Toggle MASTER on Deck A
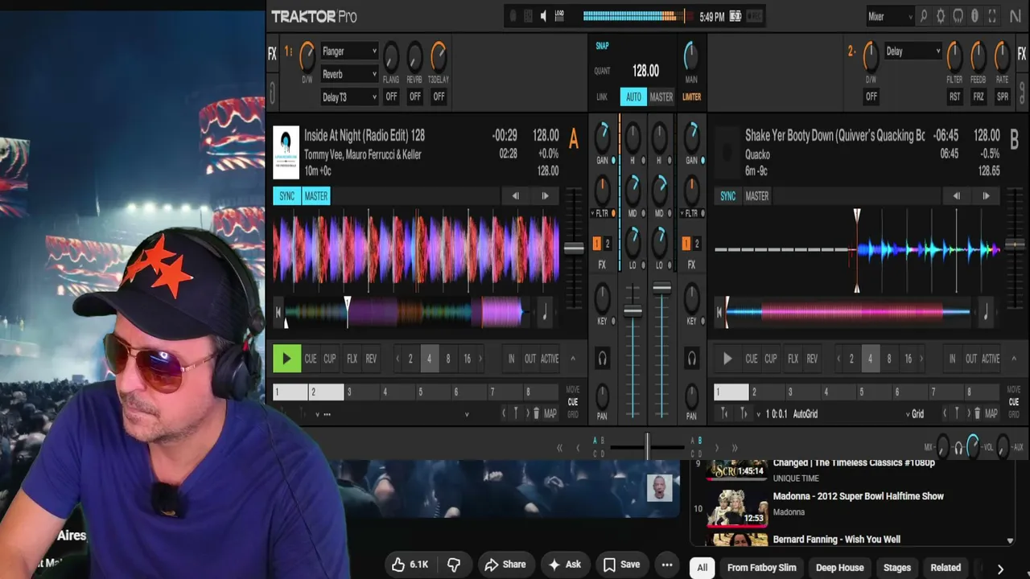The height and width of the screenshot is (579, 1030). [x=316, y=195]
